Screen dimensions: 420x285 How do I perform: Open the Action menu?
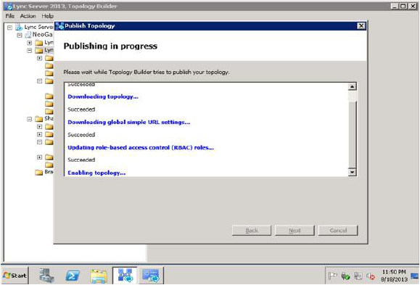pos(28,16)
